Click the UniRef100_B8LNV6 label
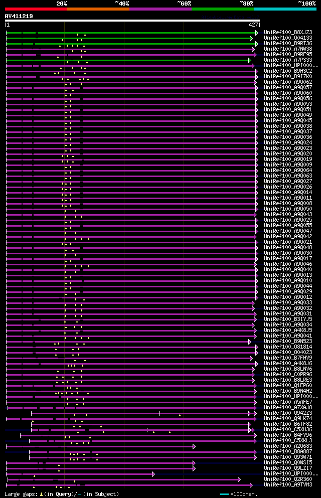The height and width of the screenshot is (498, 321). point(288,369)
